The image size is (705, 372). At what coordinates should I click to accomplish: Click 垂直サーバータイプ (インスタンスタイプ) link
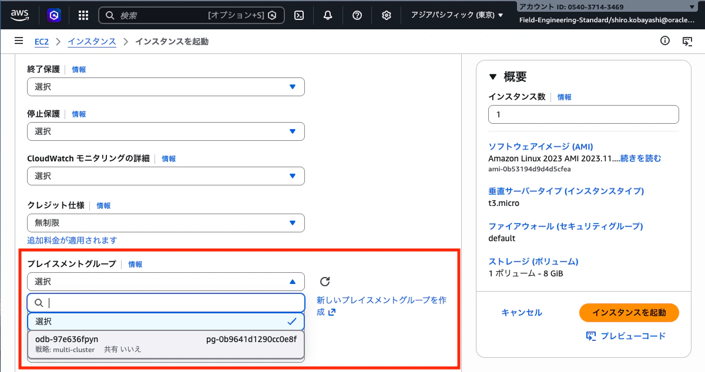[x=566, y=191]
